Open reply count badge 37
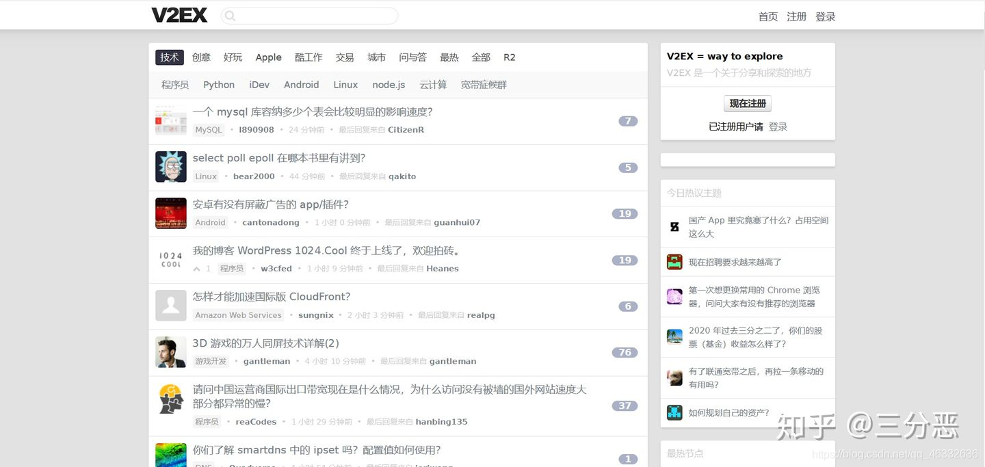This screenshot has width=985, height=467. pos(625,405)
